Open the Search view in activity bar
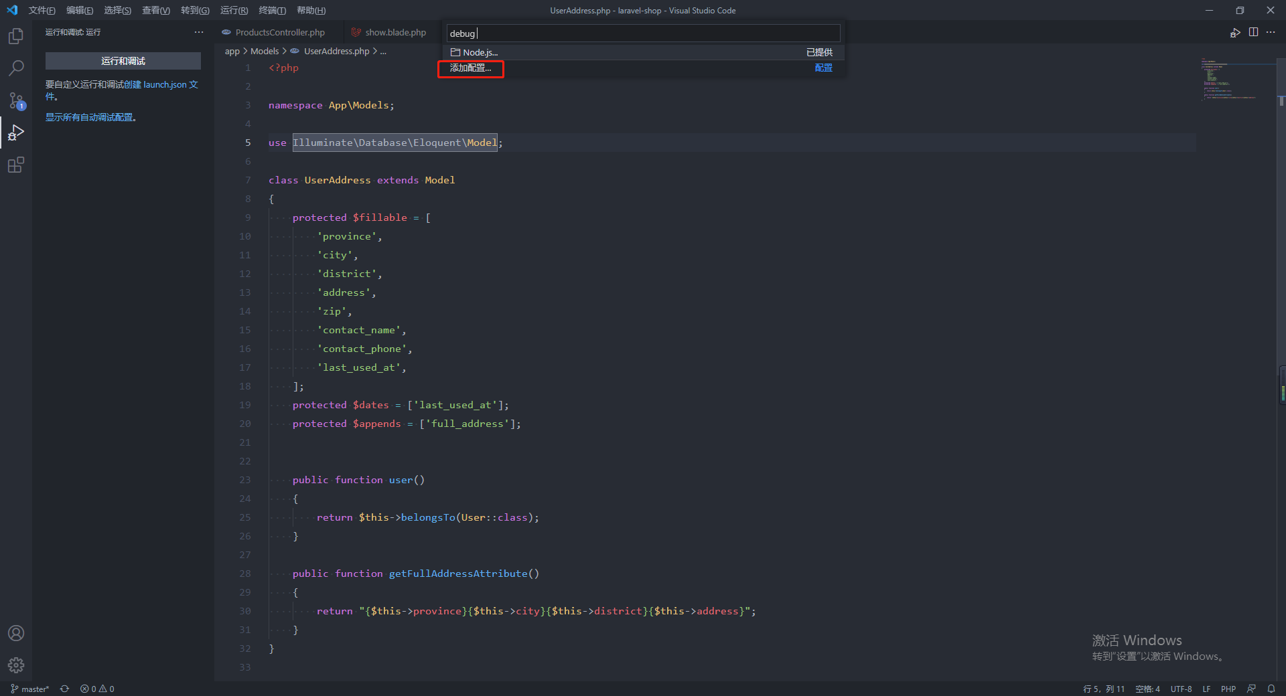This screenshot has width=1286, height=696. click(x=16, y=68)
